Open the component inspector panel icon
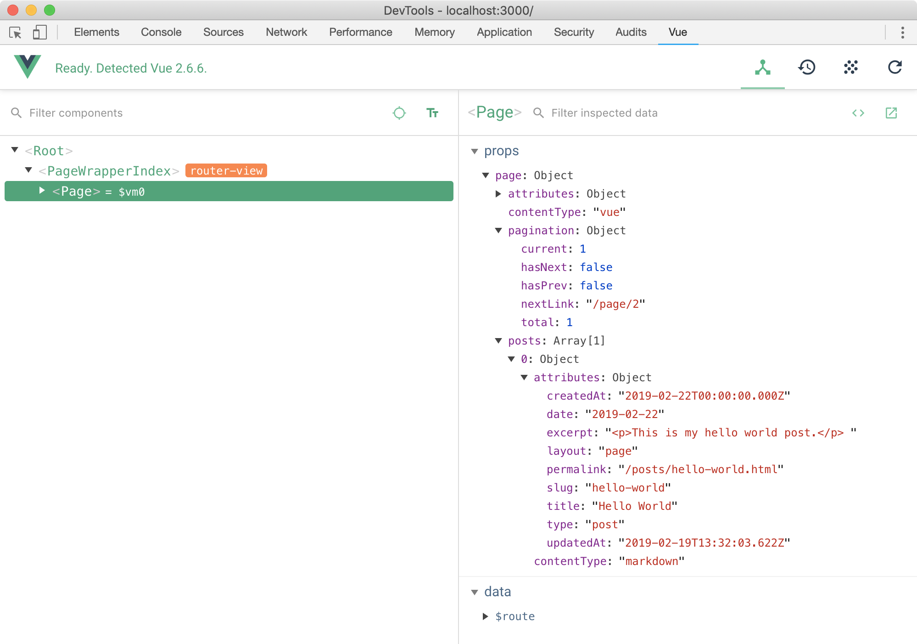Image resolution: width=917 pixels, height=644 pixels. tap(762, 68)
